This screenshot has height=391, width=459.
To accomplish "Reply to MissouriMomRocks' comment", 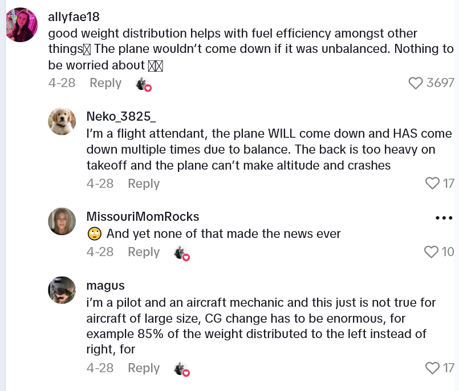I will point(144,252).
